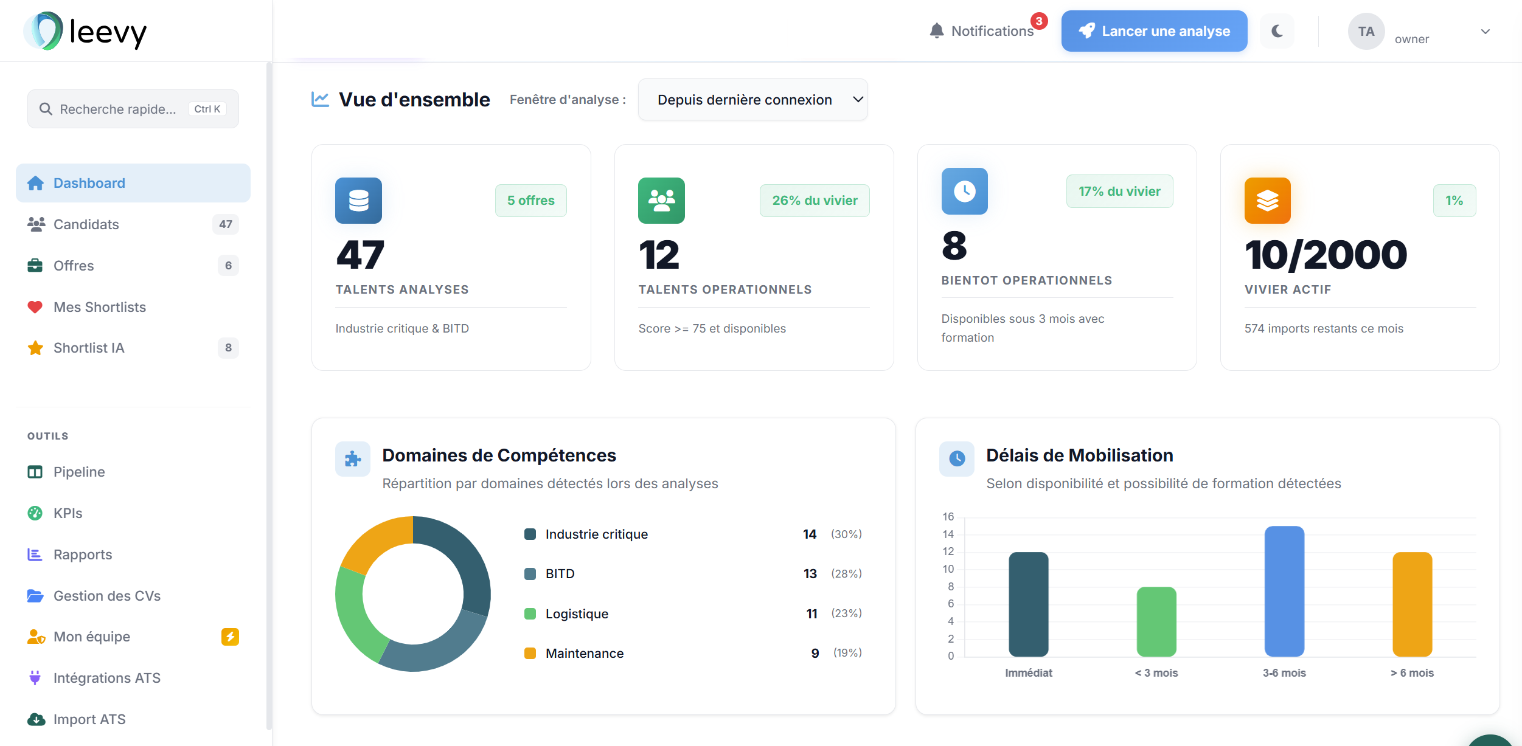Click the database icon on Talents Analysés card
The width and height of the screenshot is (1522, 746).
click(358, 201)
